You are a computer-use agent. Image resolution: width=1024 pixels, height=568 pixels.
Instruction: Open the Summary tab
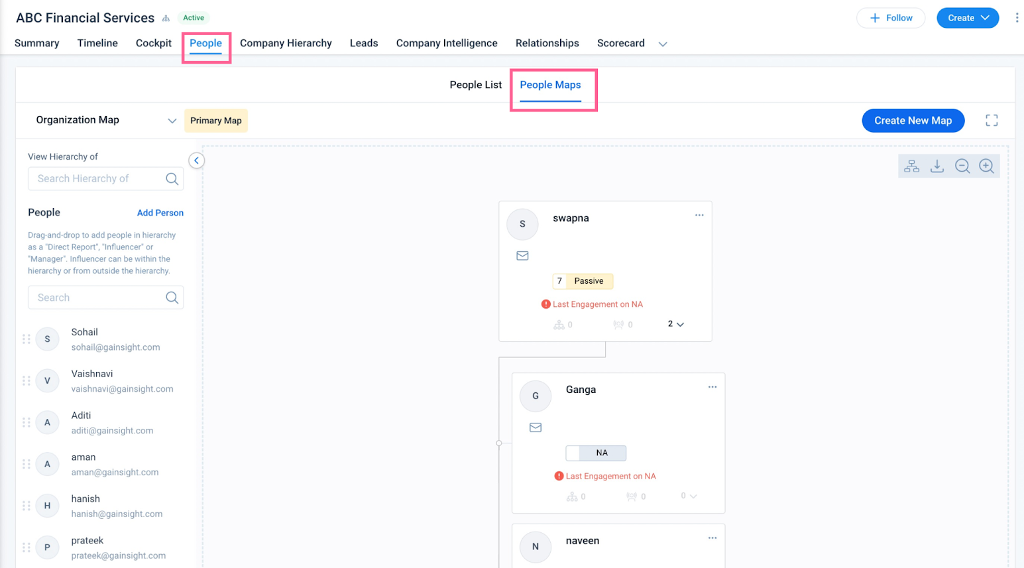[x=37, y=43]
